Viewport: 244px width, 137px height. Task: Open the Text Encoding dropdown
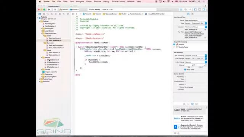(x=196, y=56)
